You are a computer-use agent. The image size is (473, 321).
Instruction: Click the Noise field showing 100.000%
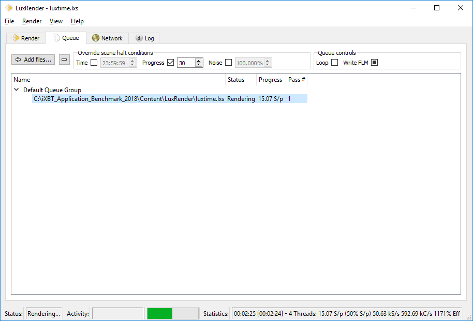click(x=249, y=63)
